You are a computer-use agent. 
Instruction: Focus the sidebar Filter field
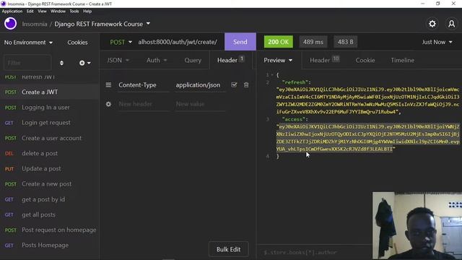tap(27, 63)
